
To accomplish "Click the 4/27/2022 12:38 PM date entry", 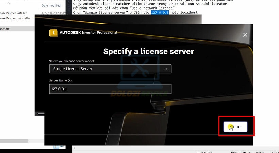I will click(53, 13).
